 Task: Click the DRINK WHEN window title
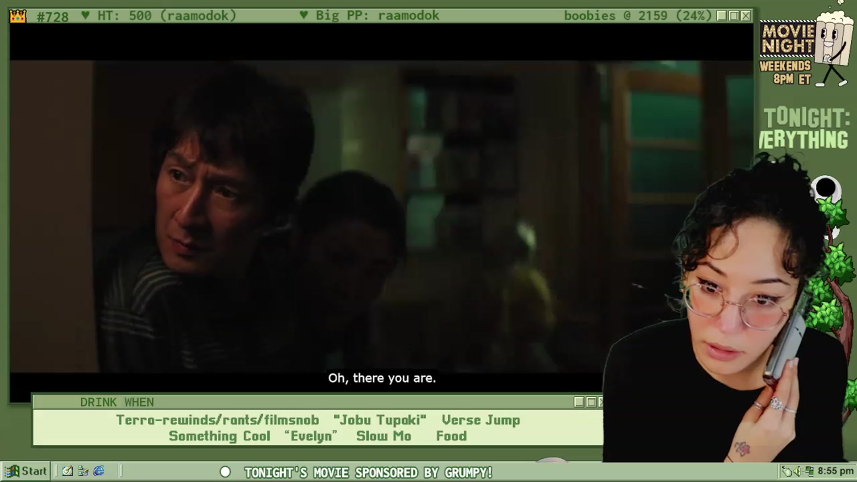(x=117, y=402)
